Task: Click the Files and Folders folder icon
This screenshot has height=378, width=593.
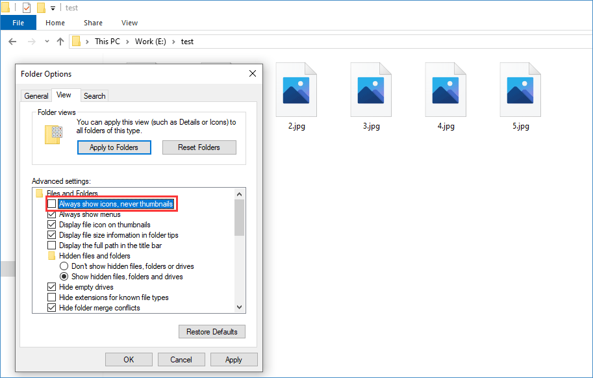Action: coord(39,193)
